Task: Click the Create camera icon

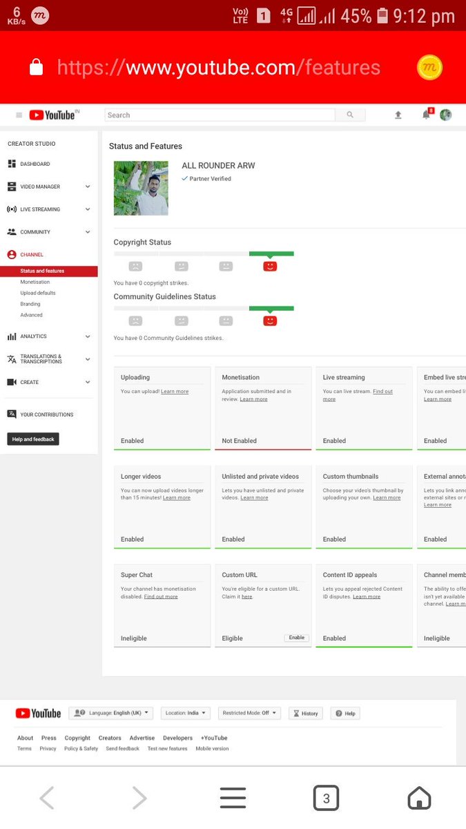Action: pos(12,382)
